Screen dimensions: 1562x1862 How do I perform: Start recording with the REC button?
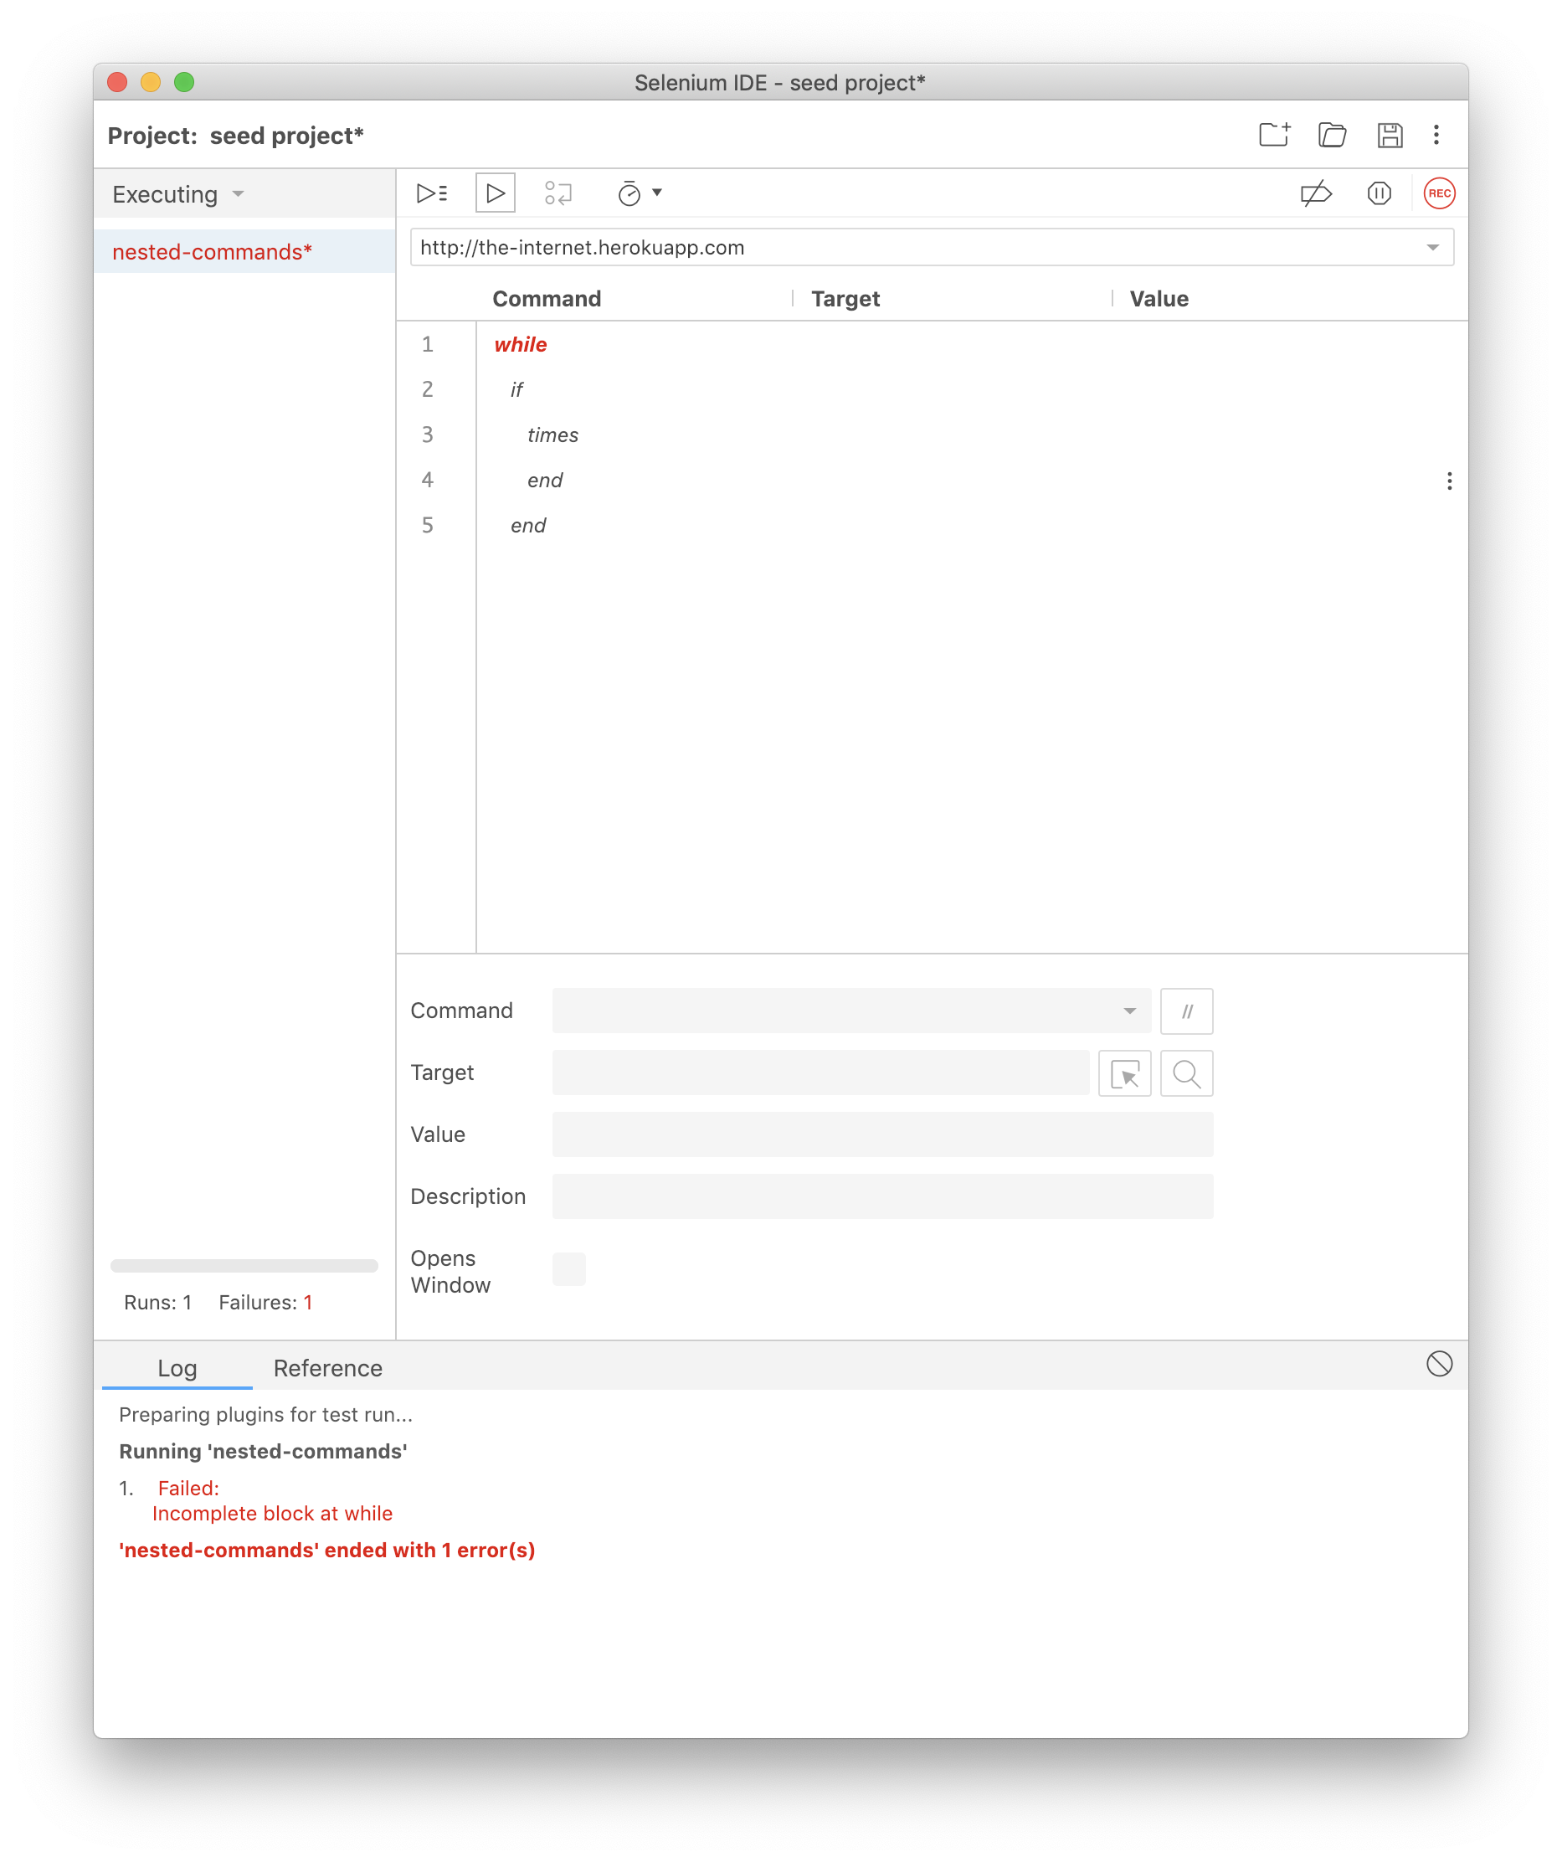pyautogui.click(x=1438, y=193)
